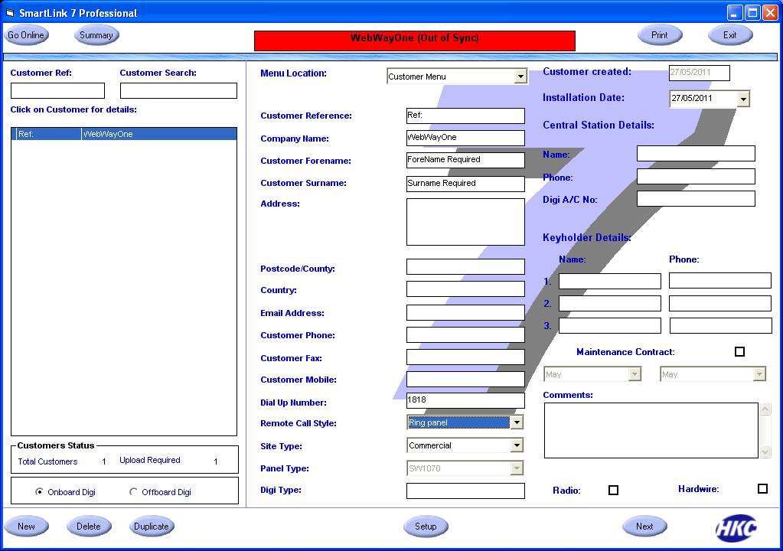Click the SmartLink title bar icon

point(10,12)
